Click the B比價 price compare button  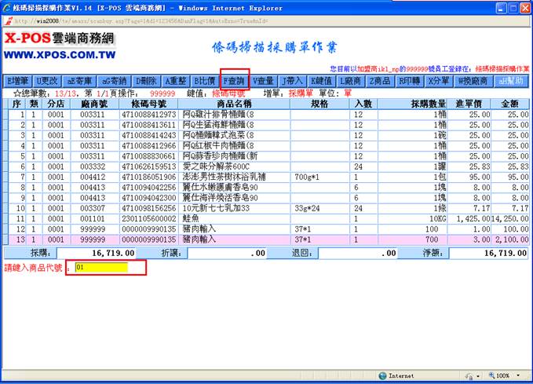point(205,81)
